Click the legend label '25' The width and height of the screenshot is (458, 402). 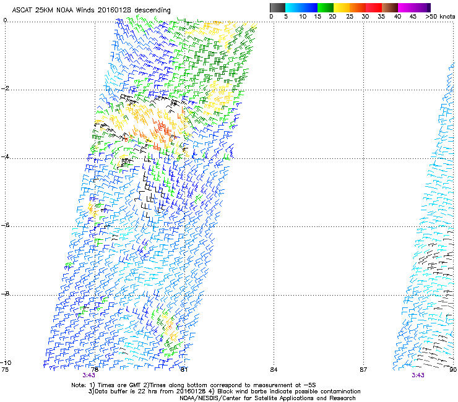point(350,17)
